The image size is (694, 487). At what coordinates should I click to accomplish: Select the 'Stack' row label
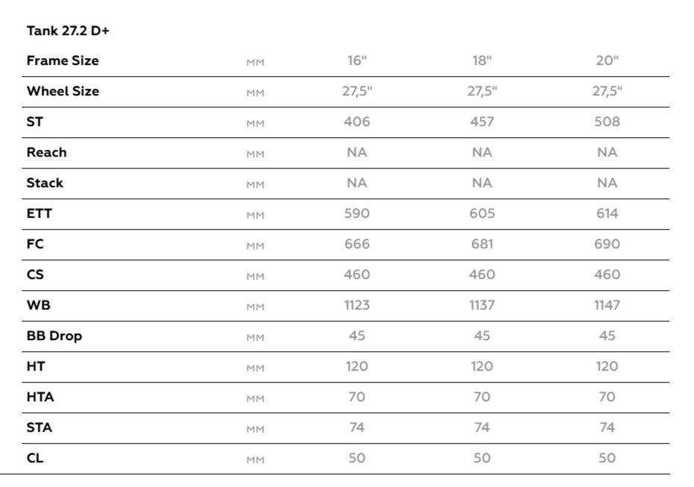tap(45, 183)
